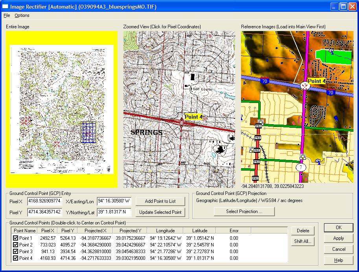This screenshot has width=359, height=272.
Task: Click the route 7 highway marker icon
Action: coord(301,167)
